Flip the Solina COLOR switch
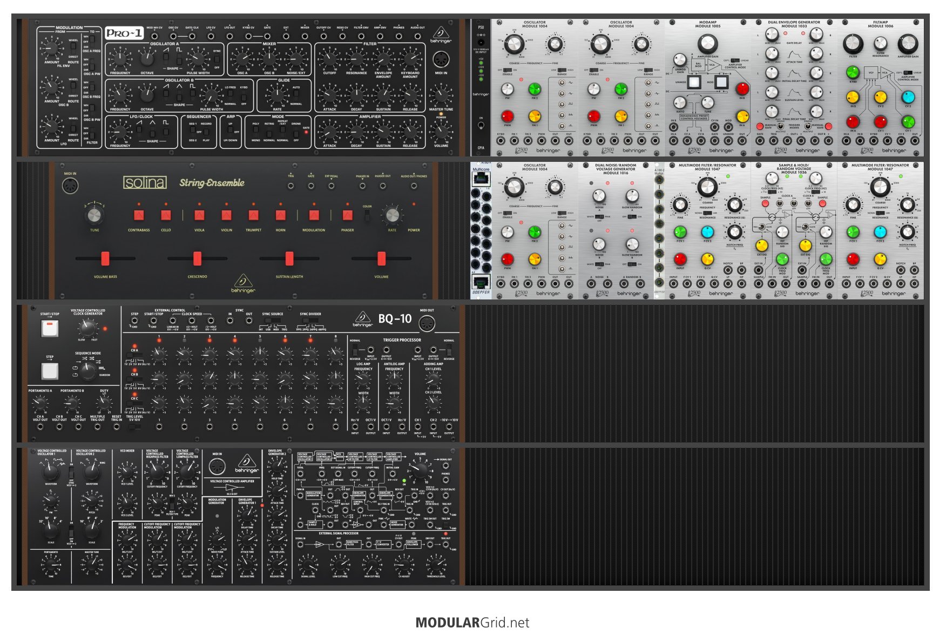The image size is (946, 634). [x=367, y=216]
